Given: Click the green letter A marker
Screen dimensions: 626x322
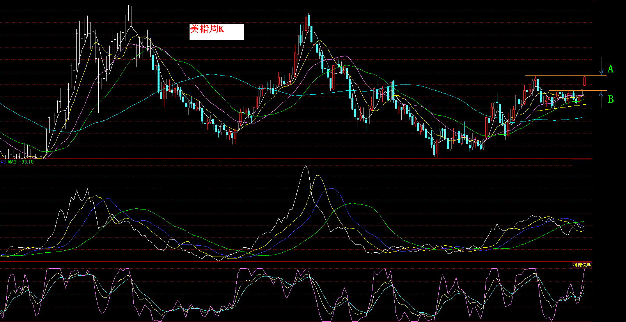Looking at the screenshot, I should (610, 69).
